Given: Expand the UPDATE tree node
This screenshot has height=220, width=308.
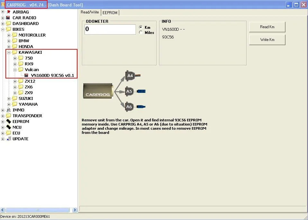Looking at the screenshot, I should 3,139.
